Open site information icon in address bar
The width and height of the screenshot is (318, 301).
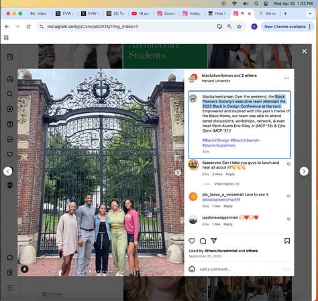(x=42, y=27)
